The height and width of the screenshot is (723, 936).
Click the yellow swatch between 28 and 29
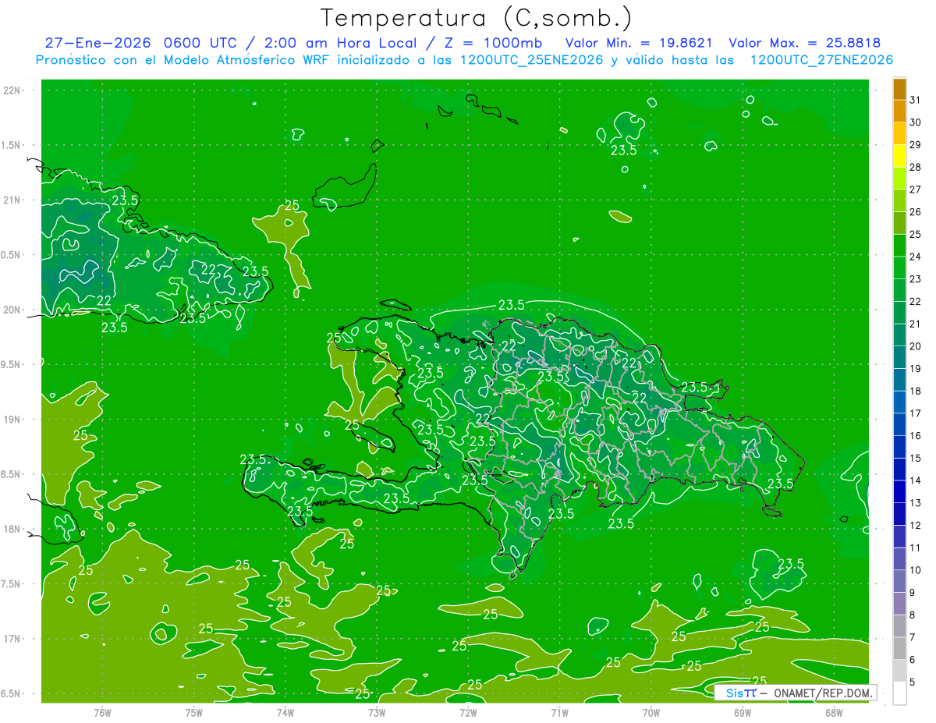[x=899, y=156]
